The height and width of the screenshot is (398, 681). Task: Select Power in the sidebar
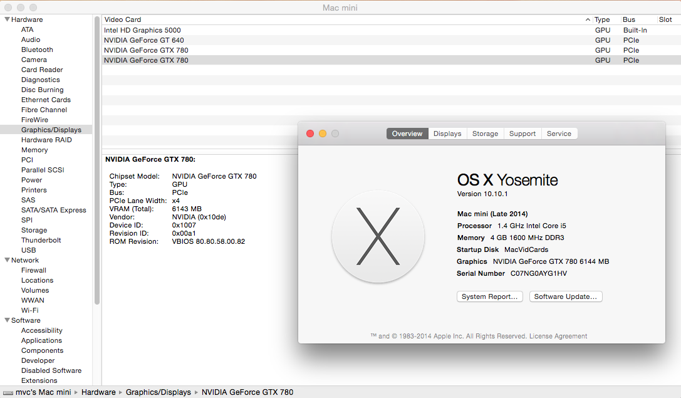[x=32, y=179]
